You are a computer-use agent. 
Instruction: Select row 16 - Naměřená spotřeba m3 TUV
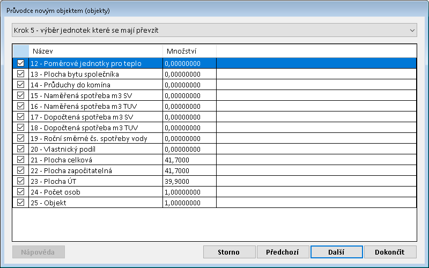click(95, 106)
